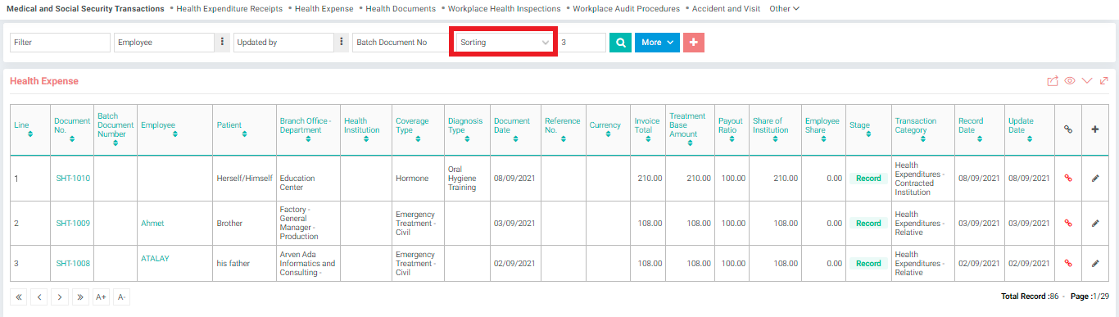Sort by Invoice Total column
Image resolution: width=1119 pixels, height=317 pixels.
648,138
